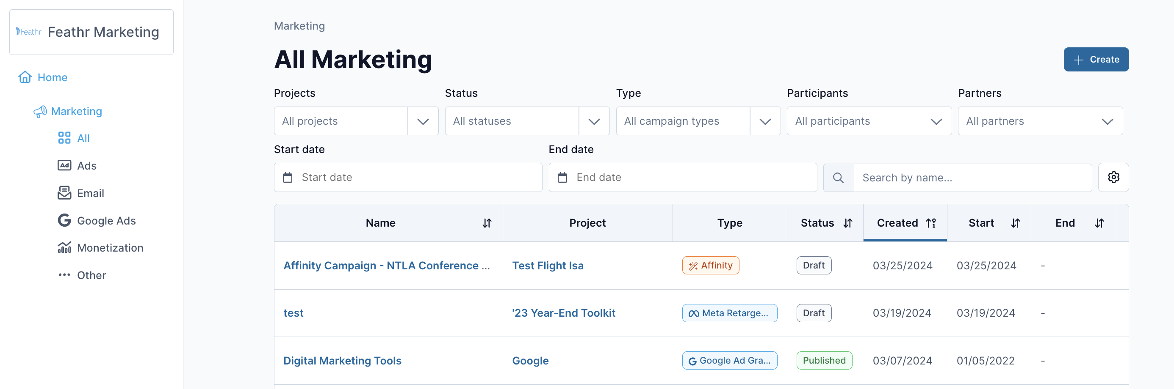This screenshot has height=389, width=1174.
Task: Open Affinity Campaign - NTLA Conference link
Action: coord(387,266)
